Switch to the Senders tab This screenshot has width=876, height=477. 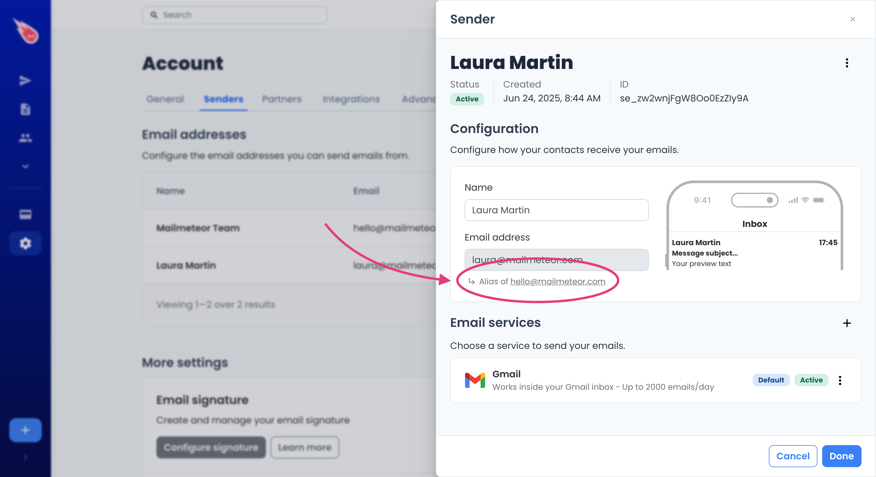(223, 99)
